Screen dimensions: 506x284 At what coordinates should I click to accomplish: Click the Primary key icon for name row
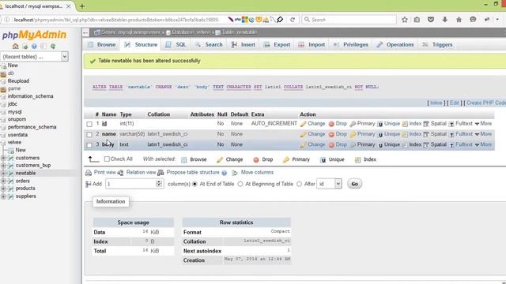[x=353, y=134]
